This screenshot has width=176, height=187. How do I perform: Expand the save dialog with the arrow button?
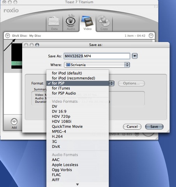tap(135, 56)
